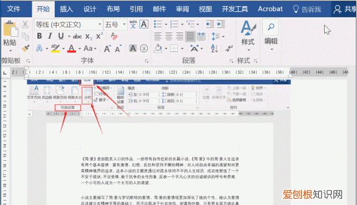357x205 pixels.
Task: Click the phonetic guide wén icon
Action: point(133,24)
